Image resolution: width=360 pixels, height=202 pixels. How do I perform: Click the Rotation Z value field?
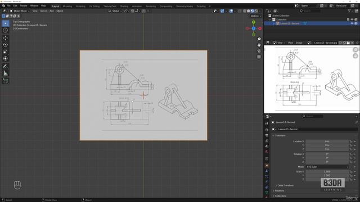pyautogui.click(x=327, y=162)
